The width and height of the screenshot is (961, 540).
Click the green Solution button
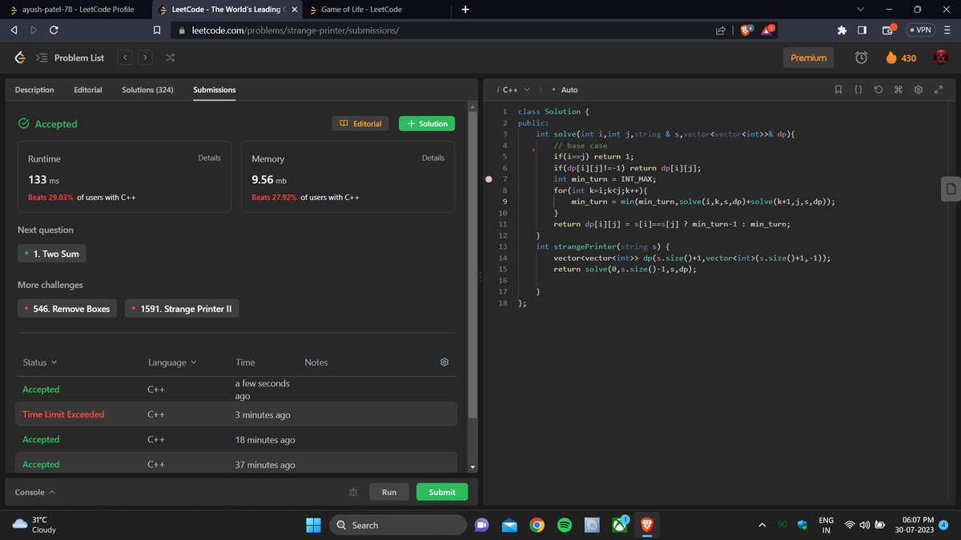pos(427,124)
